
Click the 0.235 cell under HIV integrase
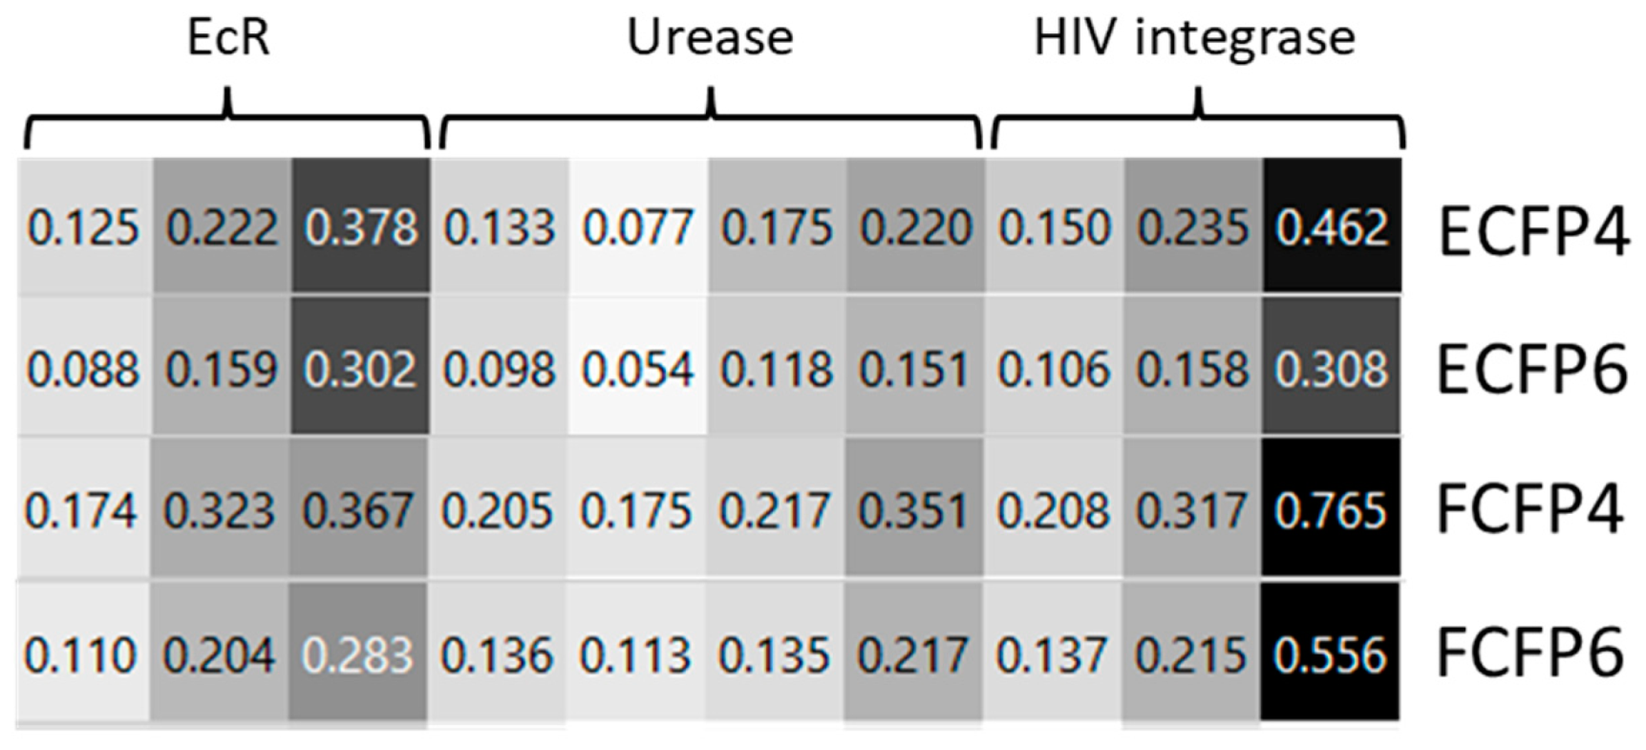pyautogui.click(x=1193, y=228)
